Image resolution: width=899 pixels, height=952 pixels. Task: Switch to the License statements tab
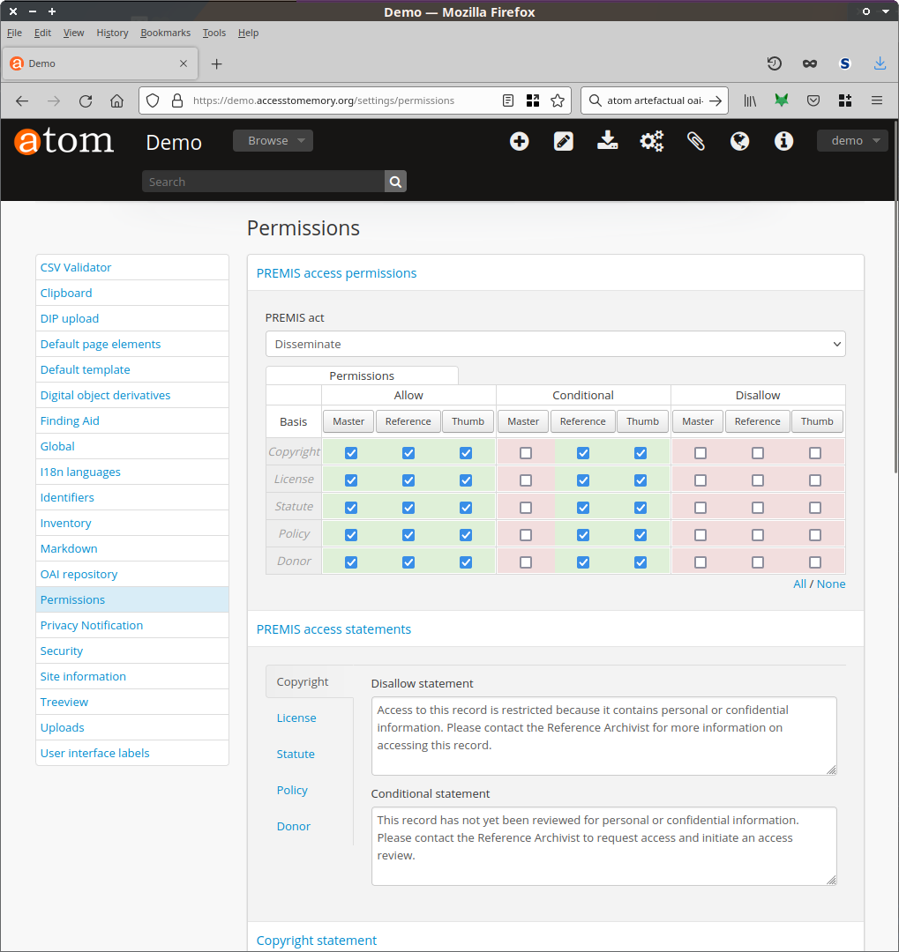point(296,718)
